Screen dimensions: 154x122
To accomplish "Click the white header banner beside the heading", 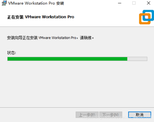I will coord(106,17).
